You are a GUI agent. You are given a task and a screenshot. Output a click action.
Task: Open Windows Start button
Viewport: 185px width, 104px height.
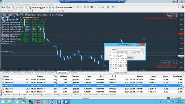pos(3,102)
